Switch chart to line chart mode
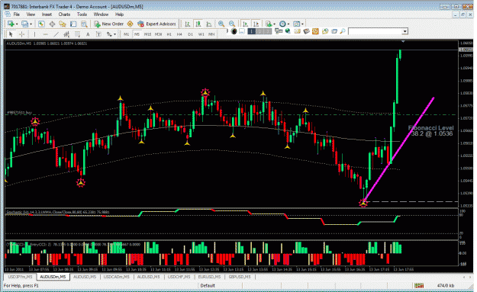The width and height of the screenshot is (477, 292). pos(209,24)
